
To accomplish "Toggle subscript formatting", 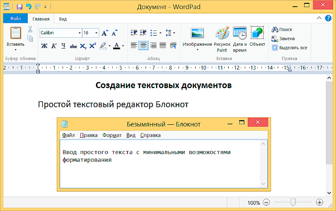I will pyautogui.click(x=83, y=46).
